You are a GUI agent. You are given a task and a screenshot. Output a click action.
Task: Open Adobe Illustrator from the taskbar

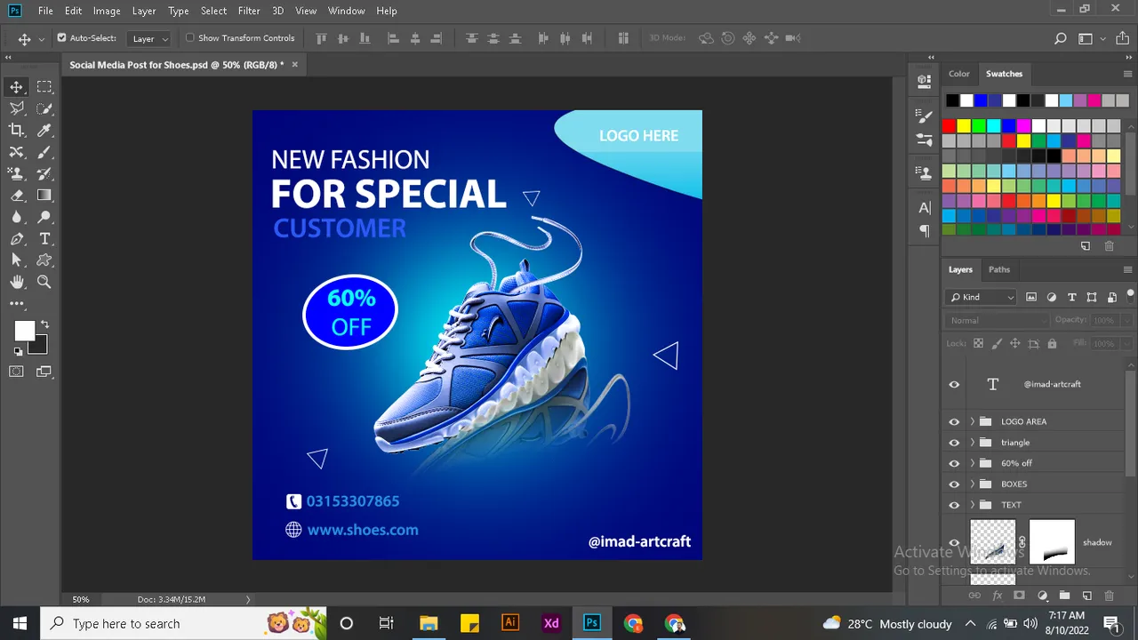509,623
